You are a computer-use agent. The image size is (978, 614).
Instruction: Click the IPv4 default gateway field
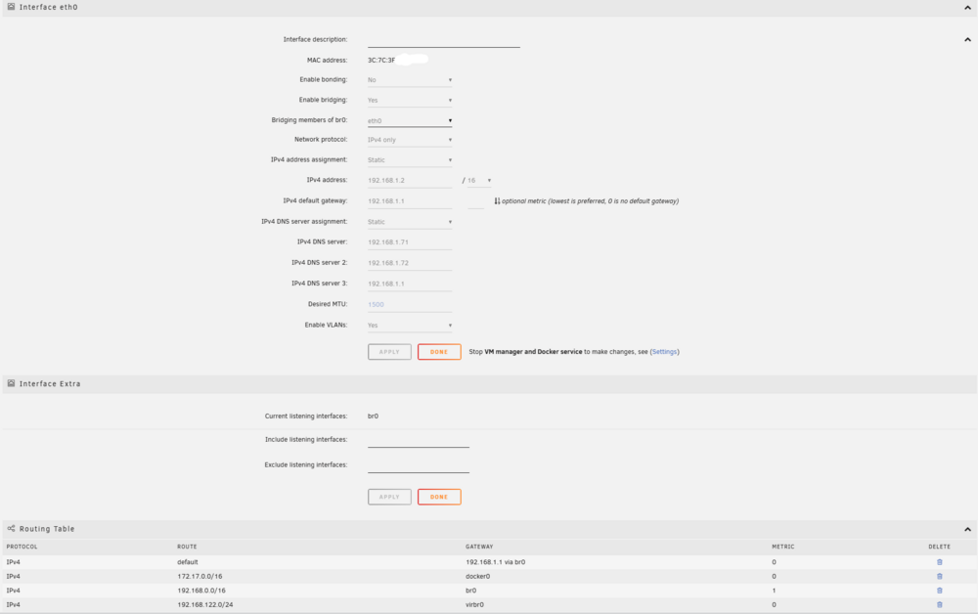point(410,200)
